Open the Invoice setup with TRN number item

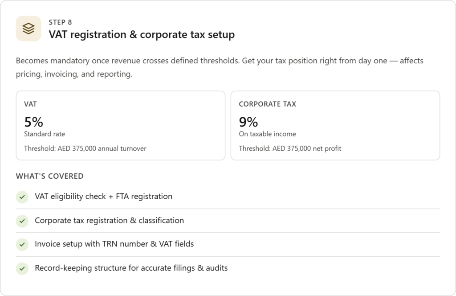click(x=114, y=244)
